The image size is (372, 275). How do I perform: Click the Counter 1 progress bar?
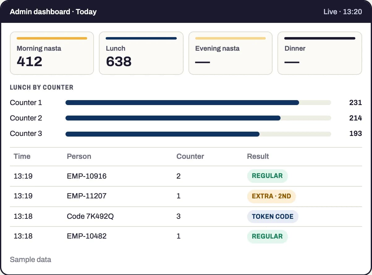pos(198,103)
